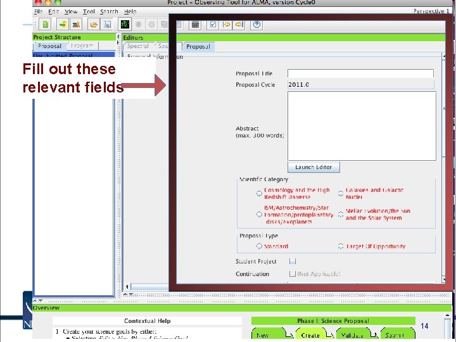Screen dimensions: 456x342
Task: Click Overview panel scrollbar up arrow
Action: (448, 315)
